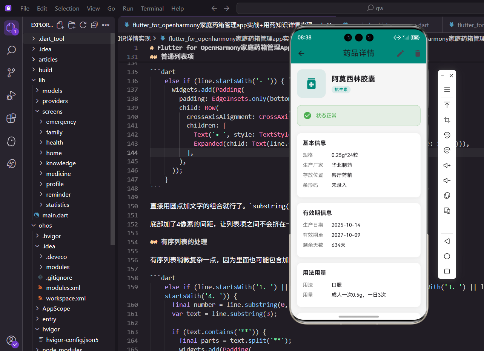Collapse all folders in Explorer
Viewport: 484px width, 351px height.
coord(94,25)
